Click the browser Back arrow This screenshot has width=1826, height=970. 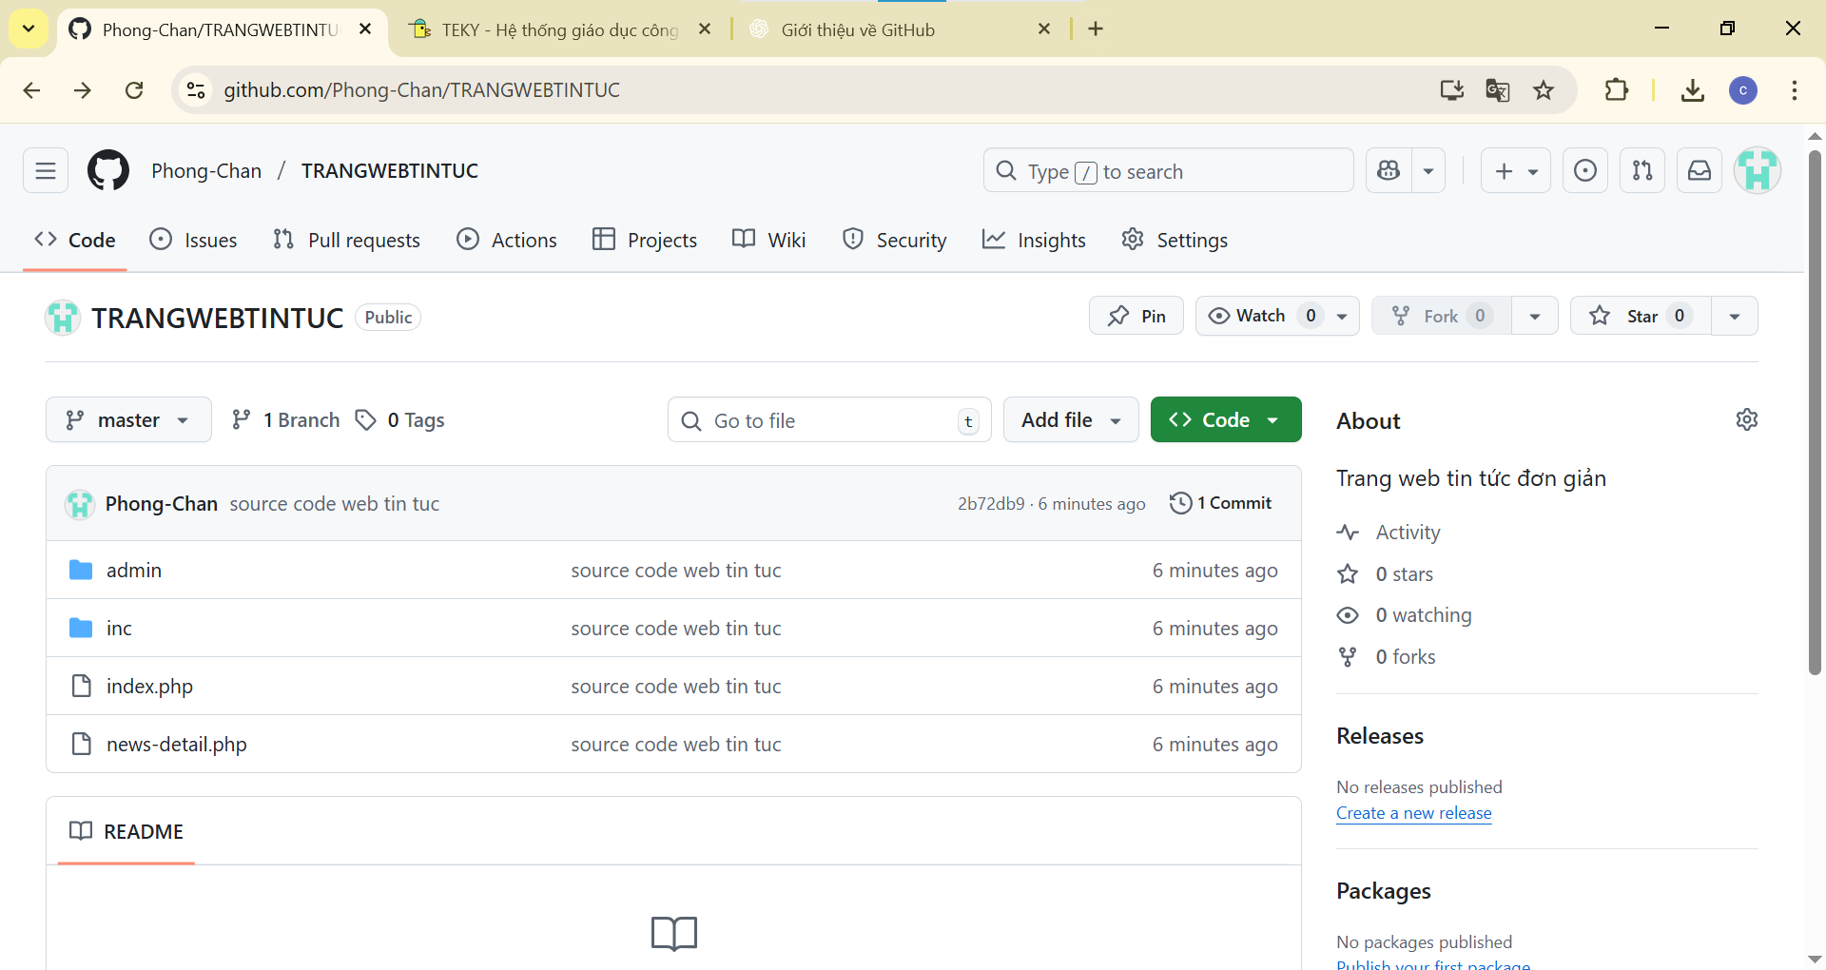(x=31, y=90)
